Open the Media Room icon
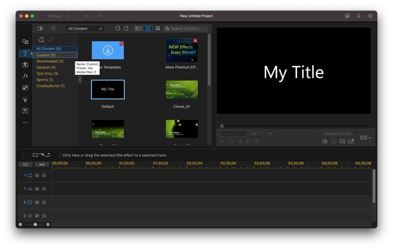 click(25, 42)
